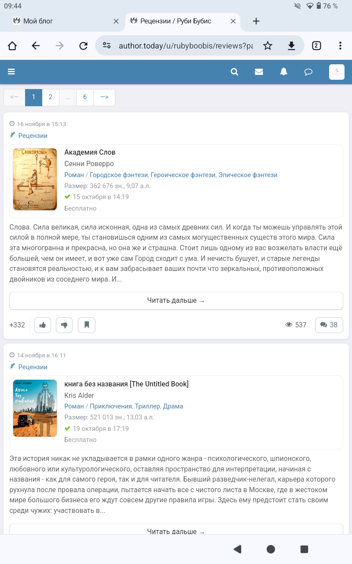Viewport: 352px width, 564px height.
Task: Click the +332 rating score
Action: [x=17, y=325]
